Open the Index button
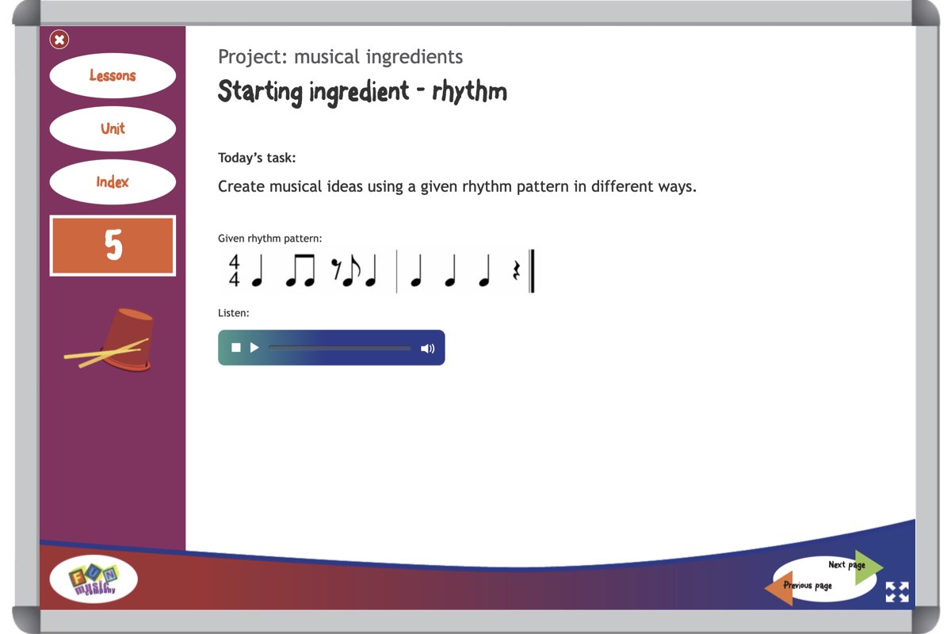Screen dimensions: 951x634 113,181
